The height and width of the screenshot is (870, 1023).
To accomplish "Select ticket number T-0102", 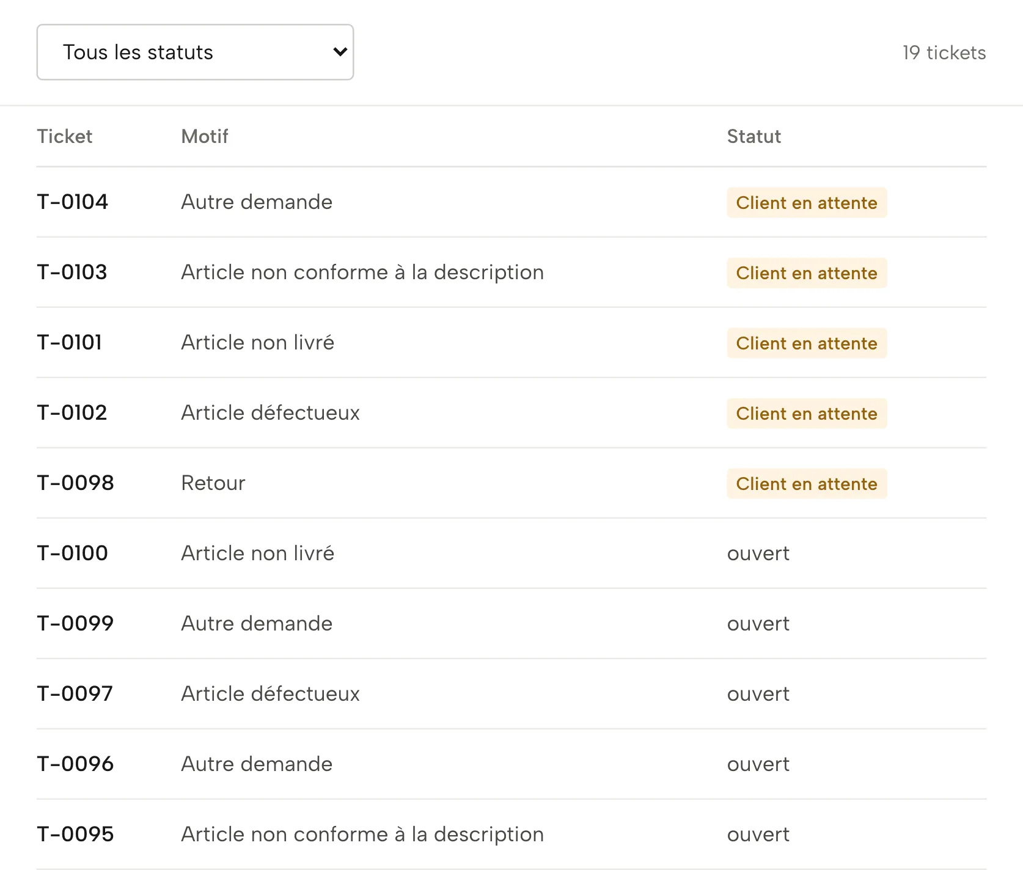I will (x=72, y=412).
